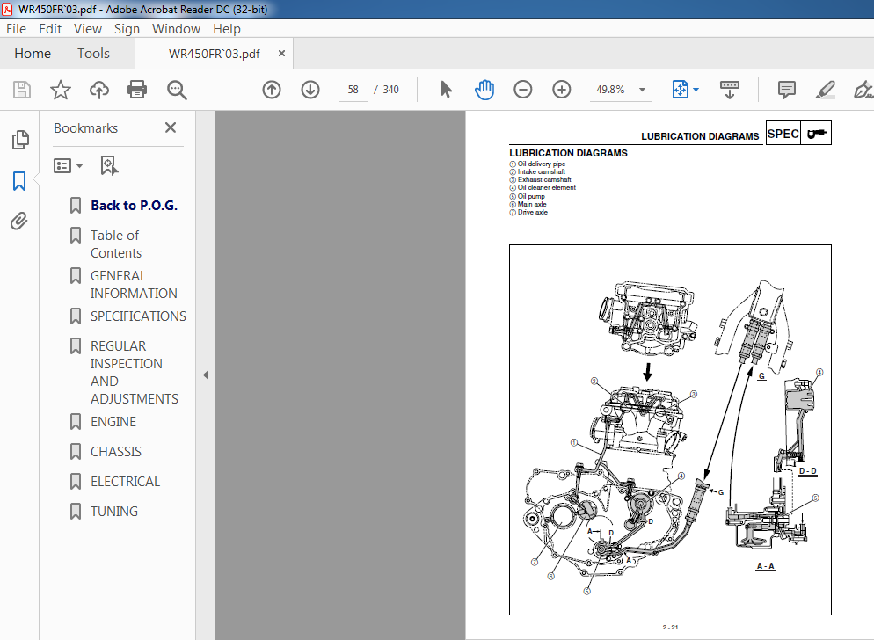874x640 pixels.
Task: Close the WR450FR`03.pdf tab
Action: point(281,54)
